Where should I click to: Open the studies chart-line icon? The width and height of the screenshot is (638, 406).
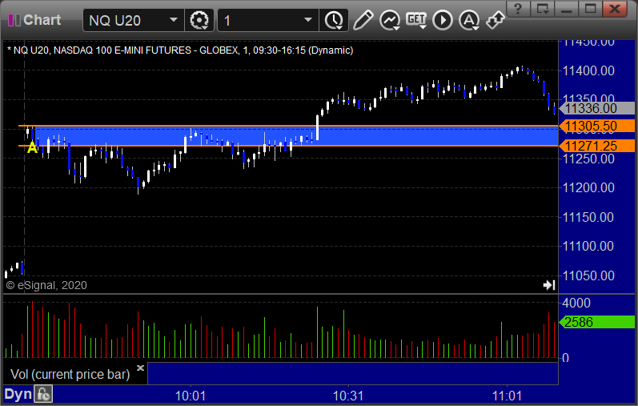tap(390, 20)
